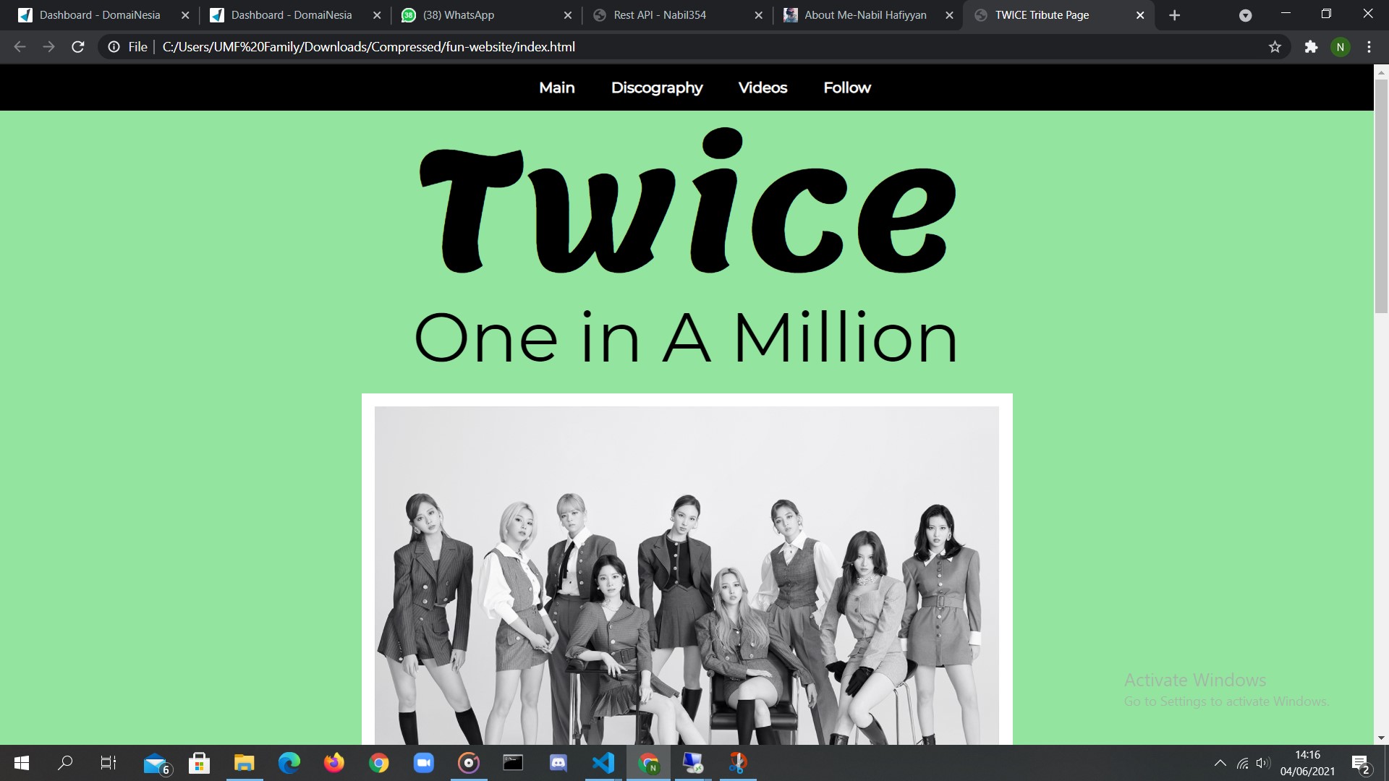Open the Videos nav link
The image size is (1389, 781).
tap(763, 88)
